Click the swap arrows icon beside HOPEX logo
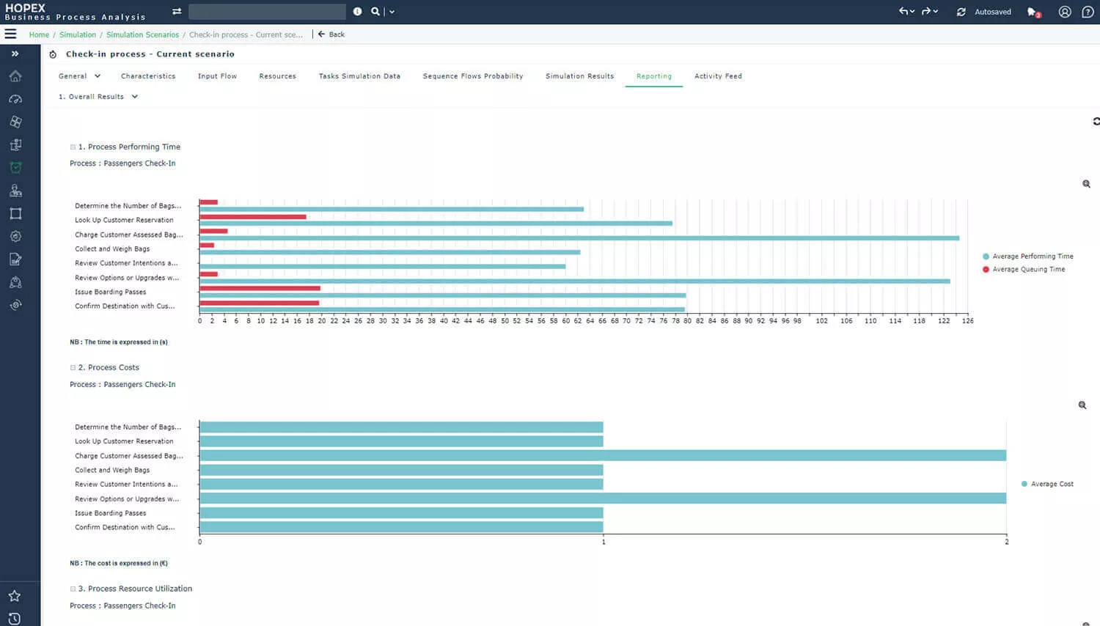Screen dimensions: 1100x626 pyautogui.click(x=177, y=11)
